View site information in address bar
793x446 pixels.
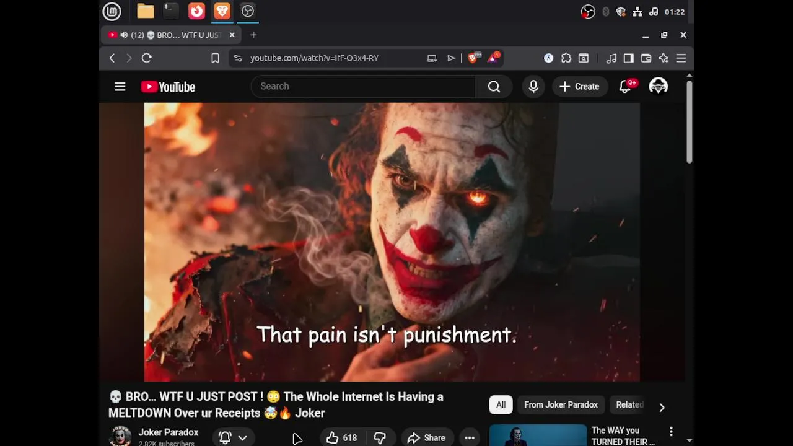coord(237,58)
